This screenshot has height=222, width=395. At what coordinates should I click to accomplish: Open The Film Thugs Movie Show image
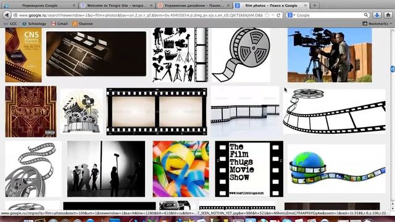[249, 169]
